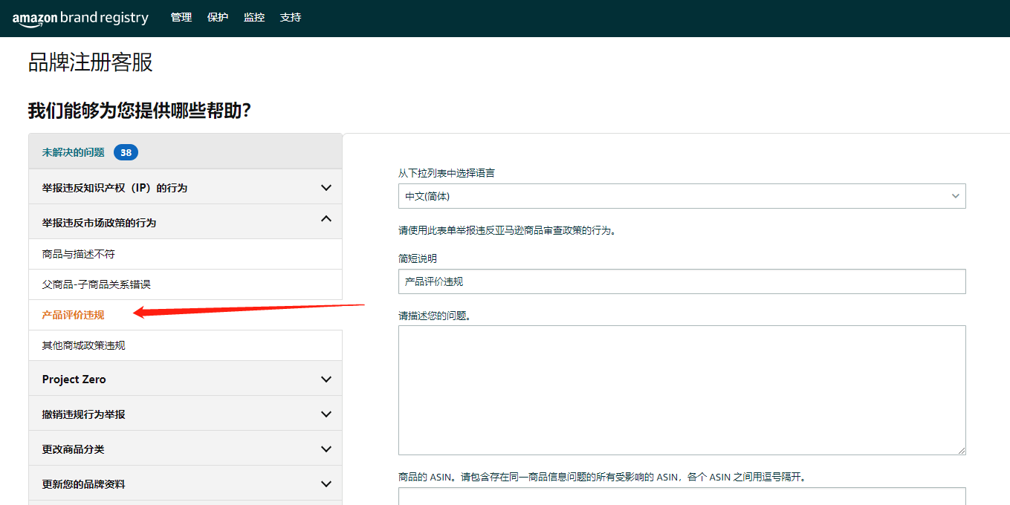
Task: Open the 监控 menu
Action: pos(254,17)
